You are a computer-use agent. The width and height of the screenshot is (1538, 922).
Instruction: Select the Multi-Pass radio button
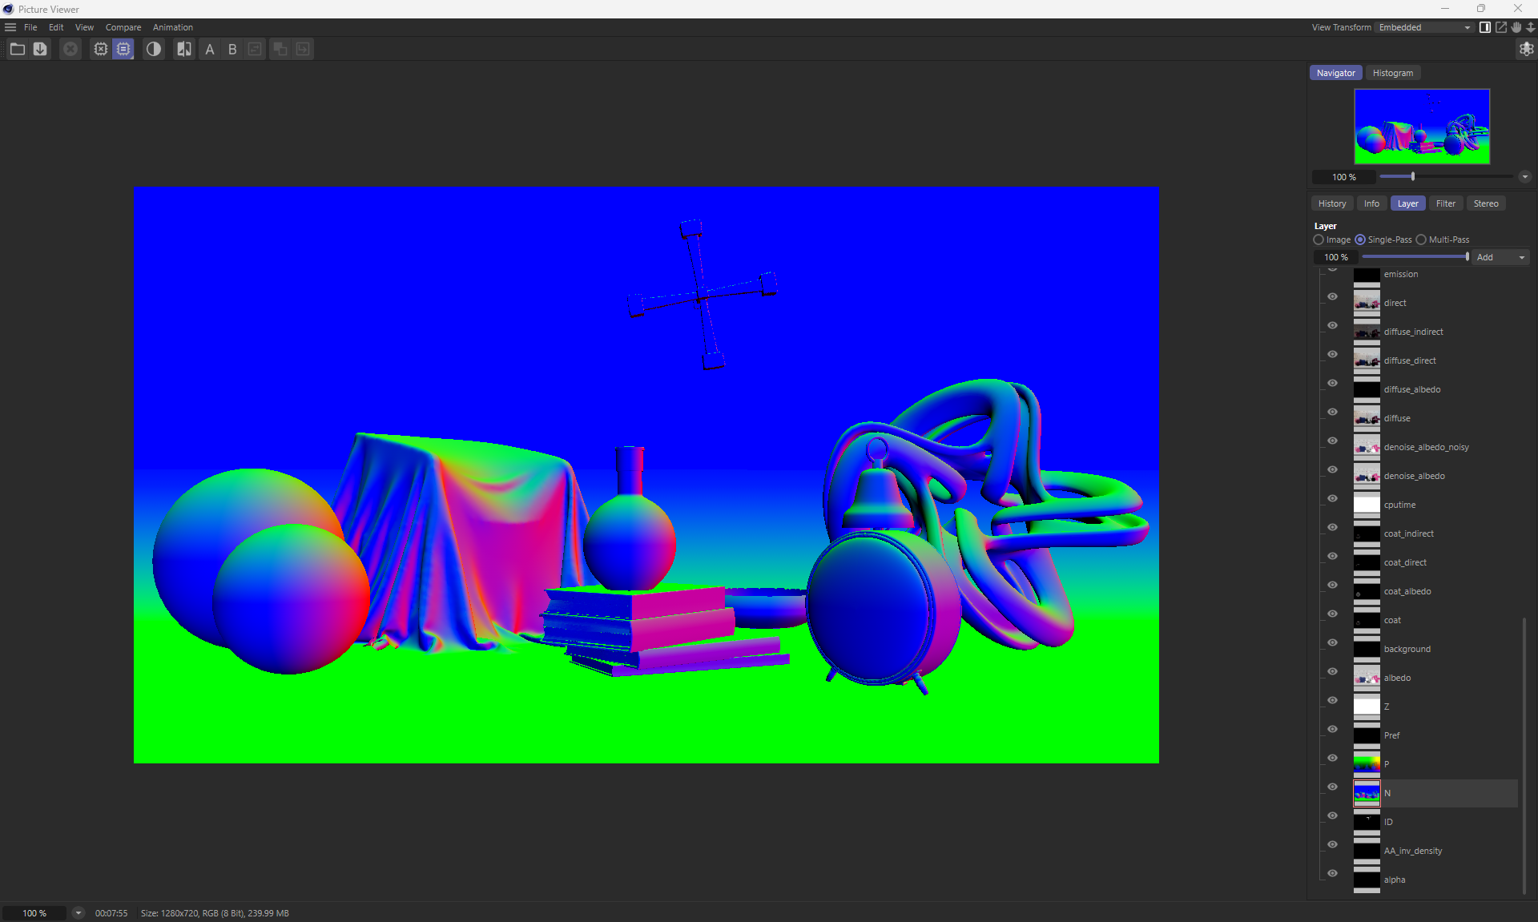1421,240
